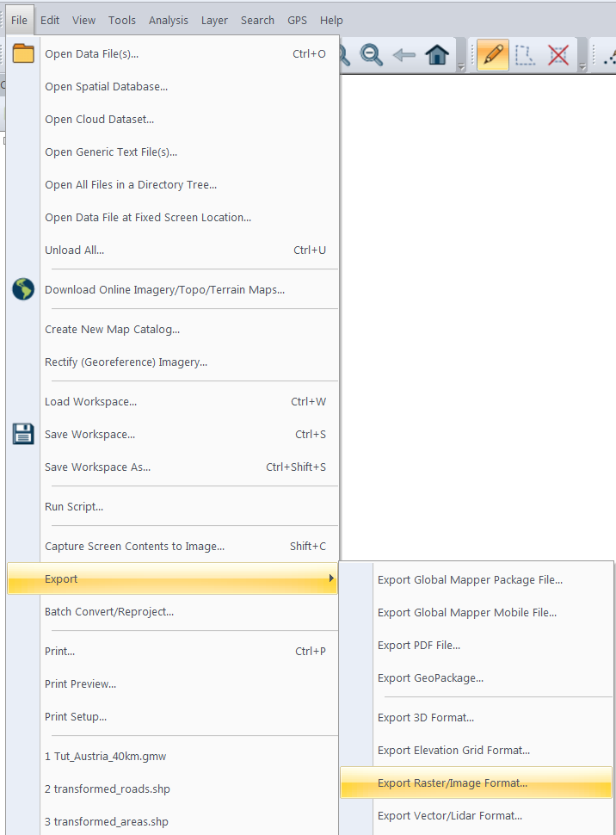Click the back arrow previous view icon
The image size is (616, 835).
[403, 55]
